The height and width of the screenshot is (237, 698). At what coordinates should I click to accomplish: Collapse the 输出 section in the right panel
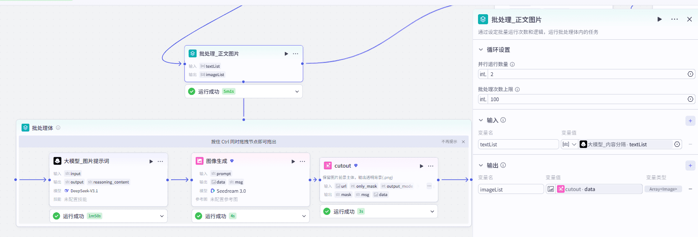pos(481,166)
